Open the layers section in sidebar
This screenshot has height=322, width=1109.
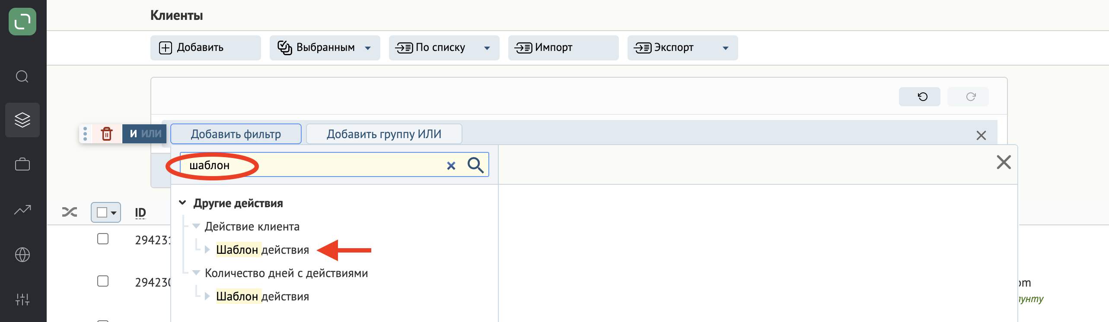click(x=22, y=120)
